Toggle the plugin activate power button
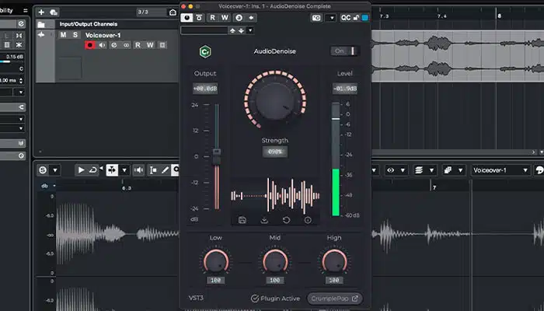The width and height of the screenshot is (544, 311). click(187, 18)
